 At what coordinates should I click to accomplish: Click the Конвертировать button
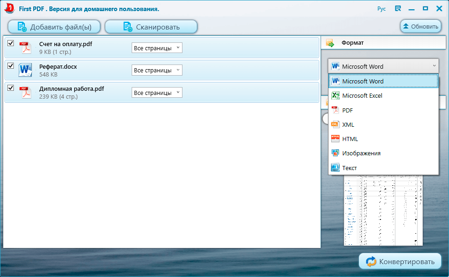tap(400, 261)
